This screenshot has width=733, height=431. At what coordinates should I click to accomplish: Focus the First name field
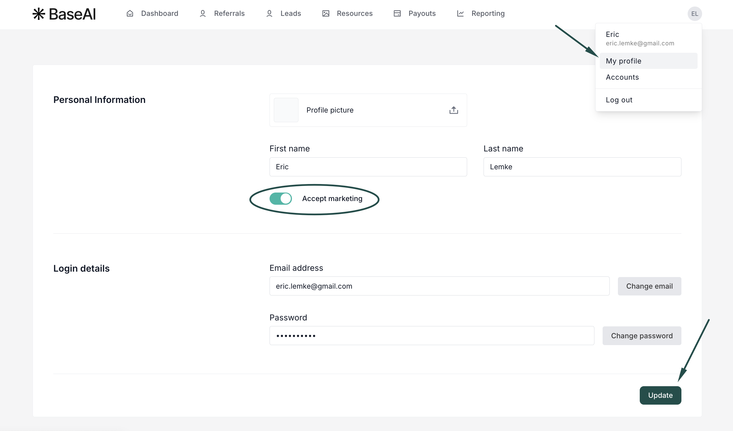pos(368,167)
